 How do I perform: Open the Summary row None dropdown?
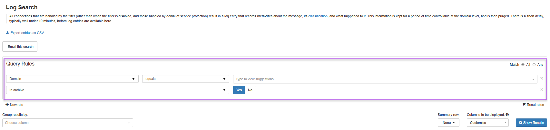(x=448, y=123)
